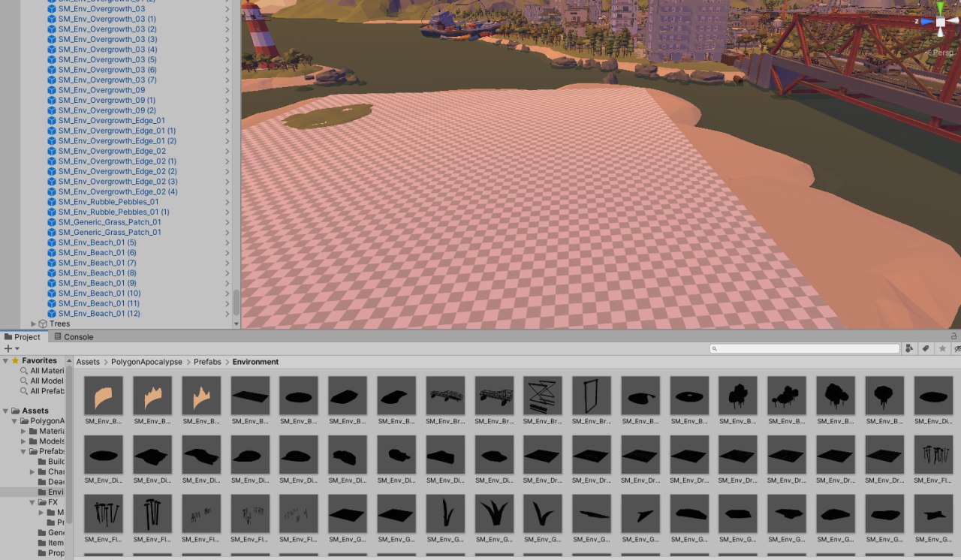Click the center cube of the scene orientation gizmo
Viewport: 961px width, 560px height.
coord(941,23)
